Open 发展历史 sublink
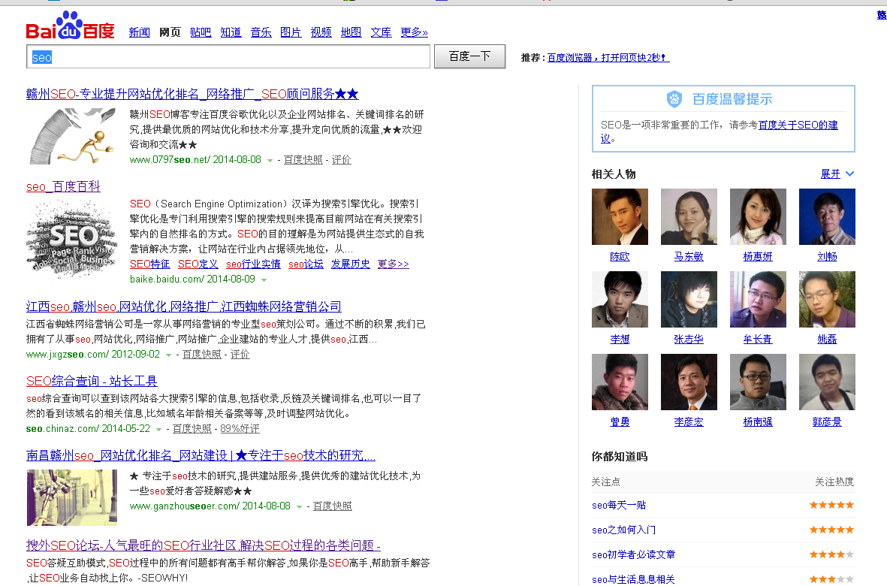The height and width of the screenshot is (586, 887). tap(350, 264)
